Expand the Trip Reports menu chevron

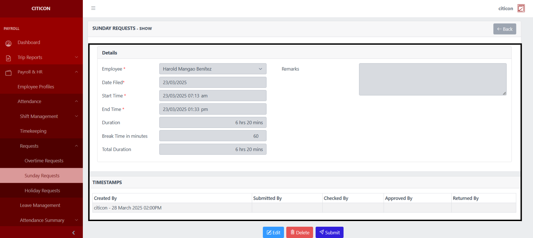(x=76, y=57)
